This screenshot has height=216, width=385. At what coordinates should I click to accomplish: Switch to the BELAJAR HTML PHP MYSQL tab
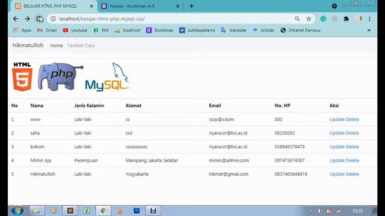[50, 6]
